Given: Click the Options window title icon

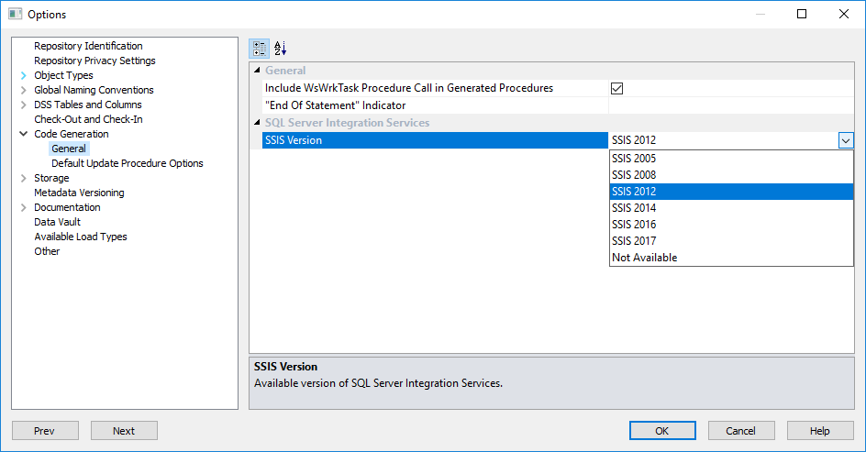Looking at the screenshot, I should 15,14.
